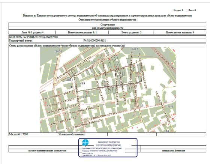
Task: Click the cadastral number value "74:02:0000000:4631"
Action: (94, 41)
